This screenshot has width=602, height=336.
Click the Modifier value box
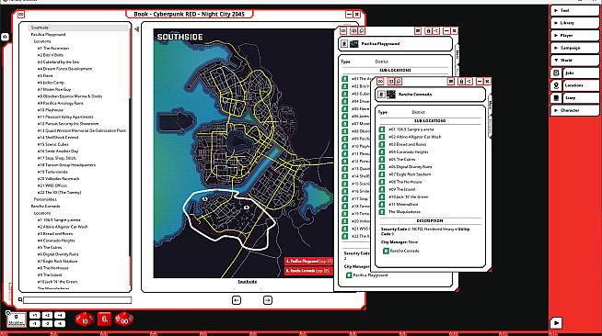[17, 319]
